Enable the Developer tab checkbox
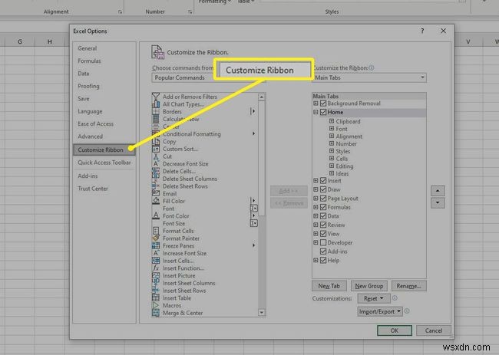499x355 pixels. click(323, 242)
